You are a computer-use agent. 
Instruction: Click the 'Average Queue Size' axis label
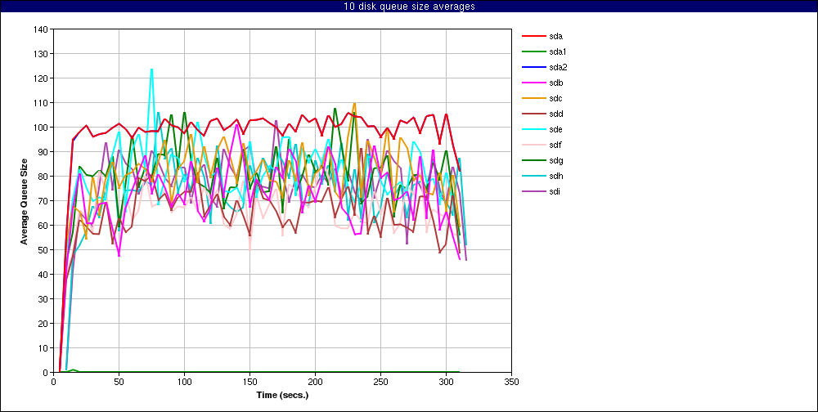pyautogui.click(x=24, y=201)
